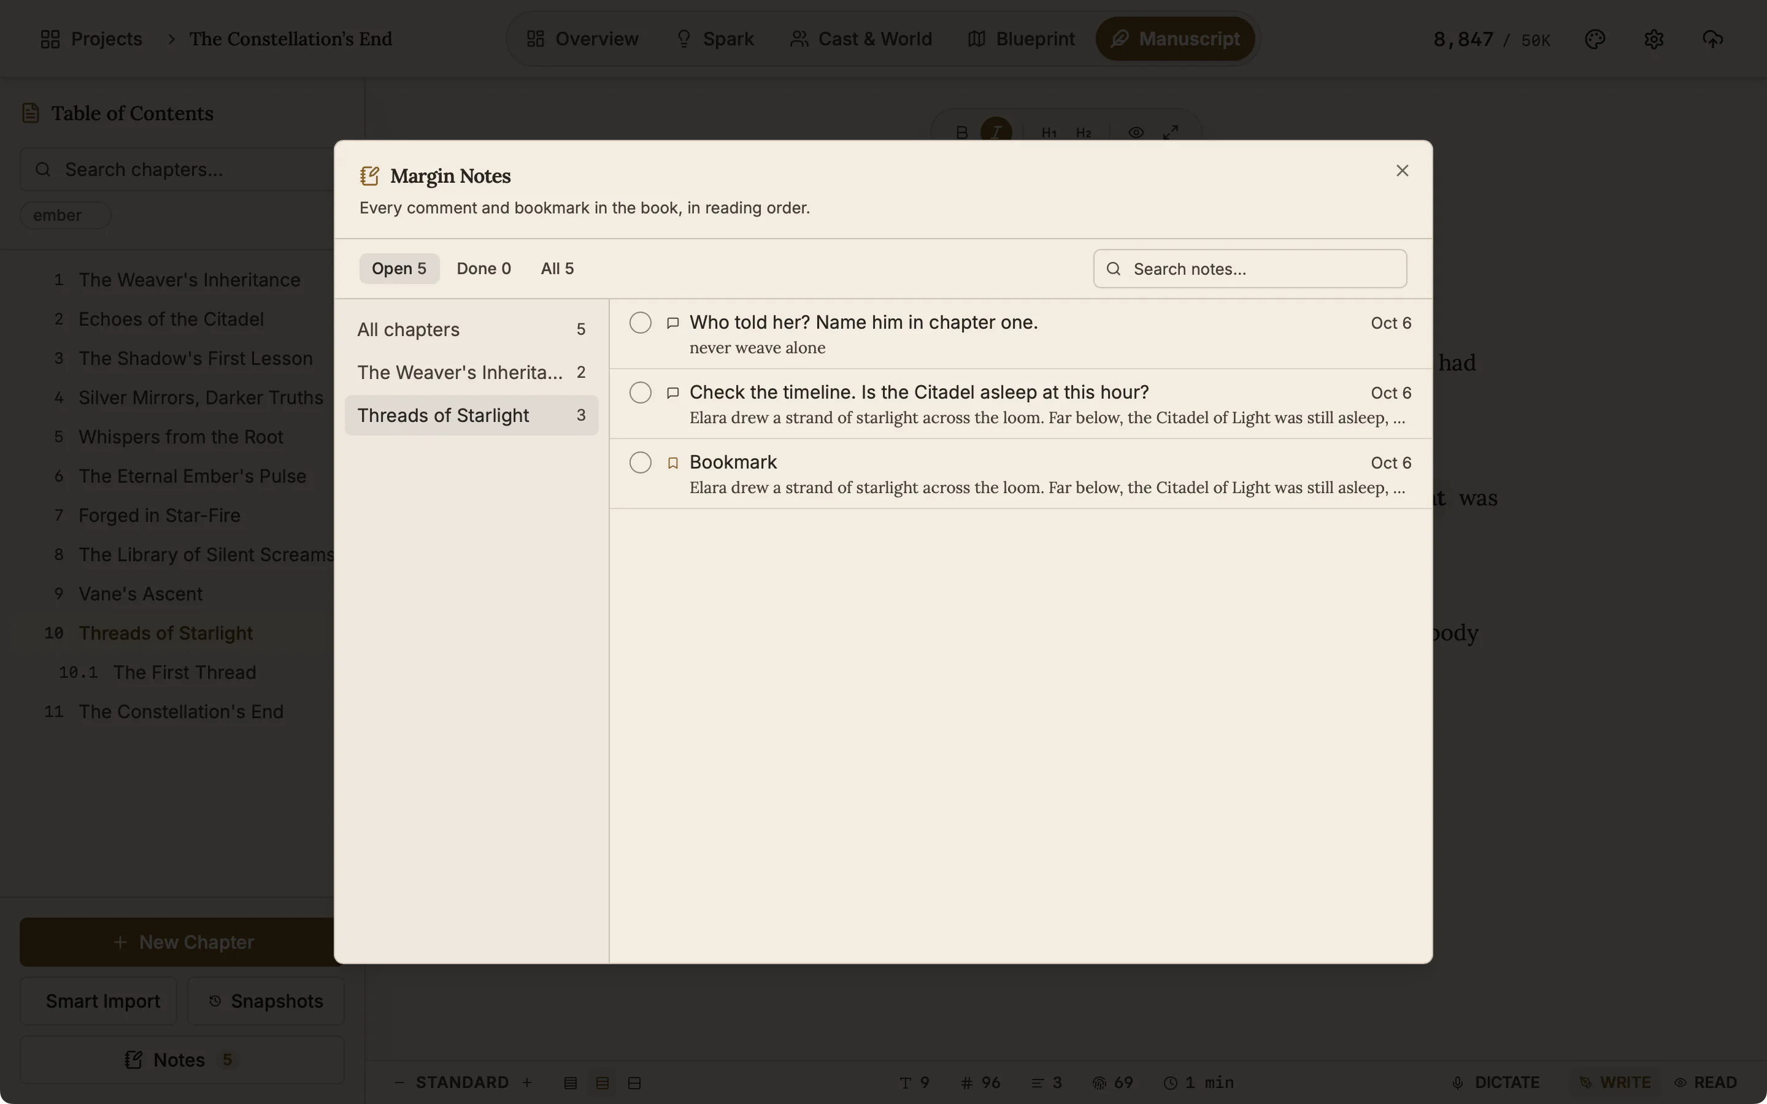Image resolution: width=1767 pixels, height=1104 pixels.
Task: Select the first page width layout icon
Action: (x=570, y=1083)
